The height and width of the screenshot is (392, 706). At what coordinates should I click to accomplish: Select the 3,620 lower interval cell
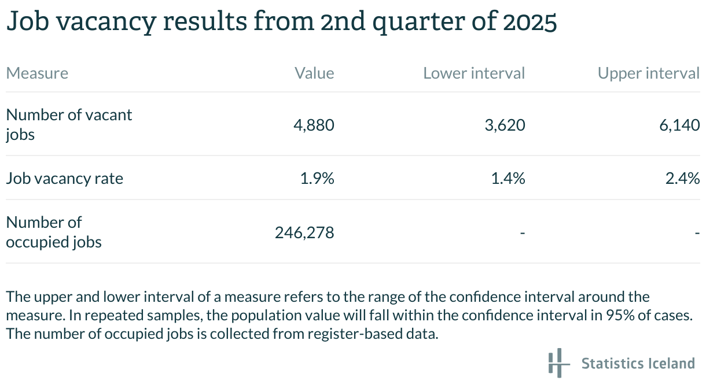pyautogui.click(x=505, y=124)
